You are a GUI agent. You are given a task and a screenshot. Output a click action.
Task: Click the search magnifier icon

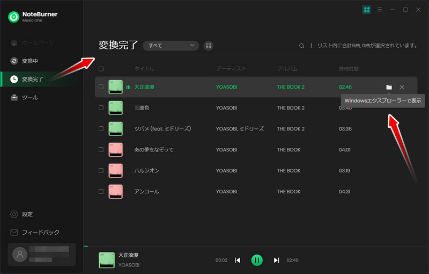point(301,46)
